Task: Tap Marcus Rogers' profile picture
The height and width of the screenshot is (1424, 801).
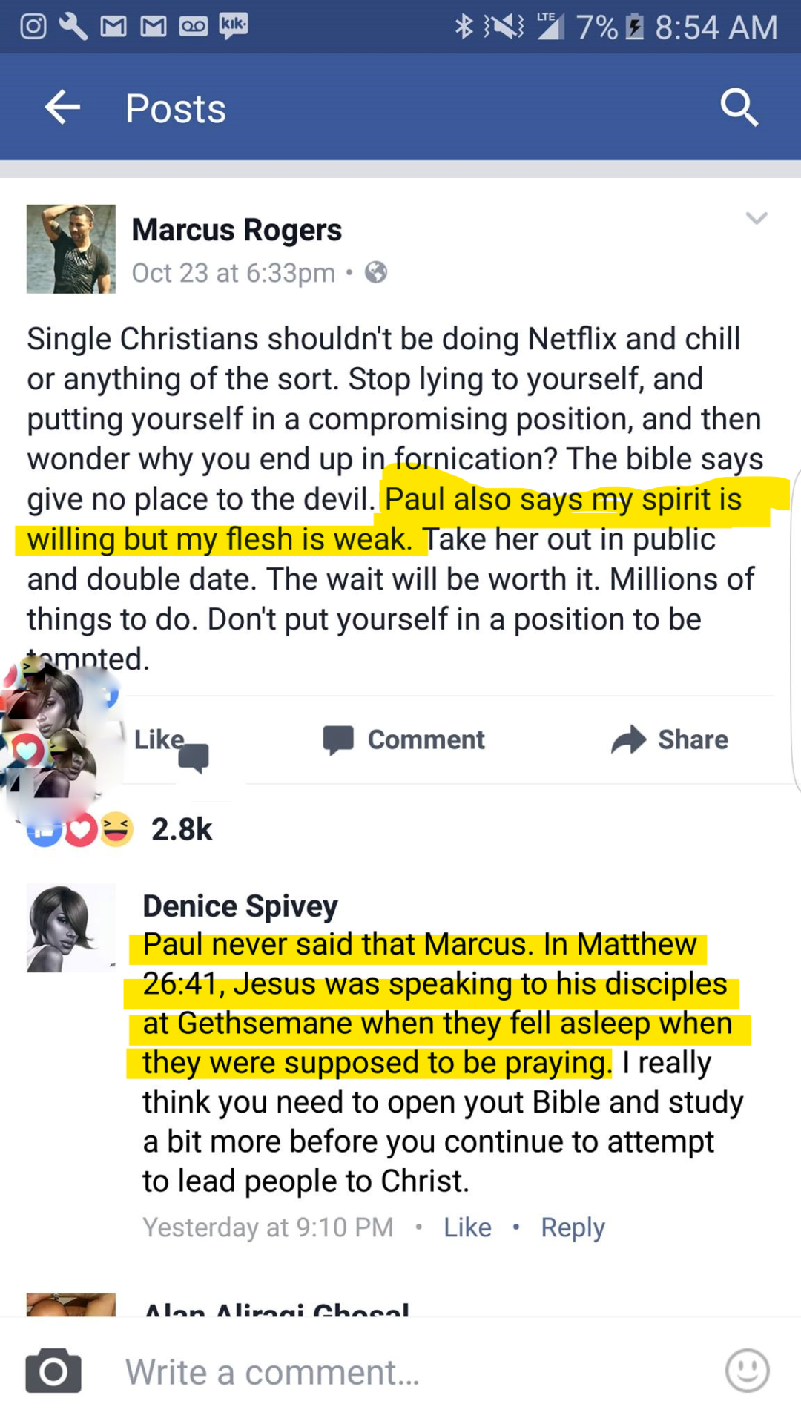Action: [x=71, y=249]
